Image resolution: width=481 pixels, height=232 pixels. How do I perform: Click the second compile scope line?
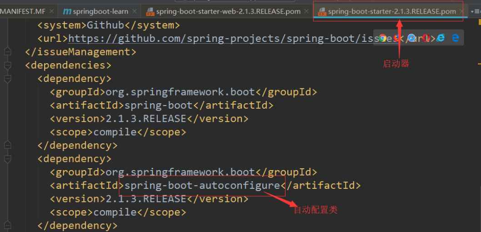[x=118, y=212]
